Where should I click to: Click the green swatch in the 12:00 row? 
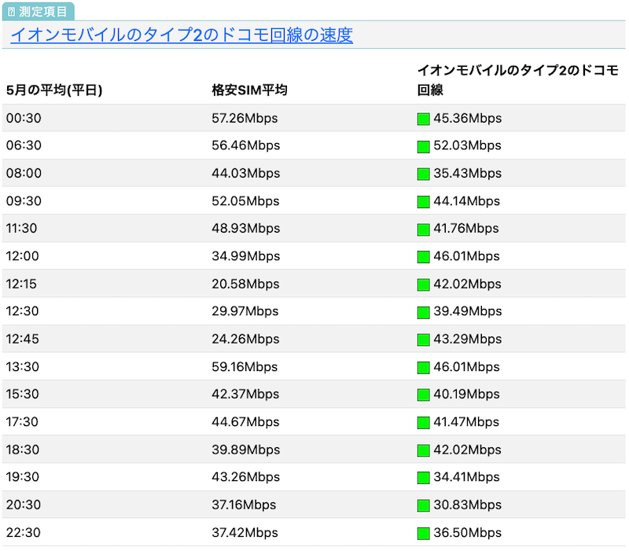(423, 257)
